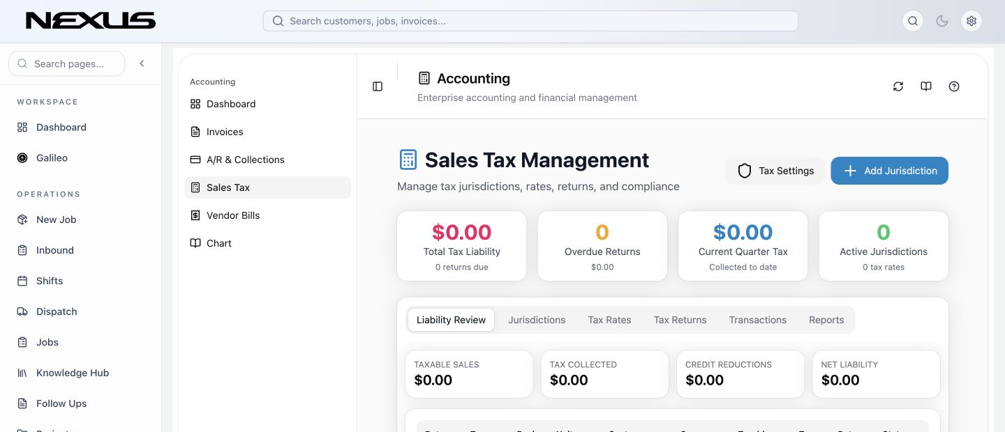This screenshot has width=1005, height=432.
Task: Focus the Search pages field
Action: point(67,63)
